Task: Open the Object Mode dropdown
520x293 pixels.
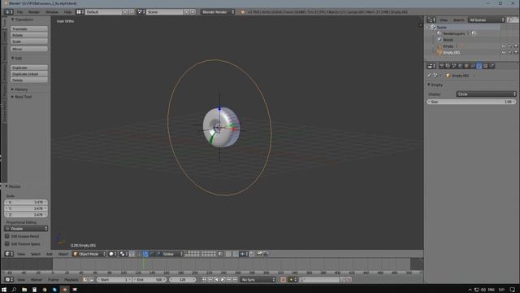Action: (x=89, y=254)
